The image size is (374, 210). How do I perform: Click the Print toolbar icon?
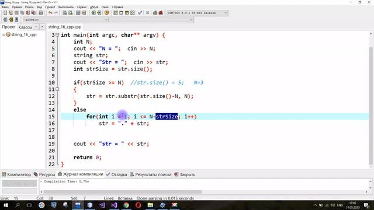click(41, 13)
